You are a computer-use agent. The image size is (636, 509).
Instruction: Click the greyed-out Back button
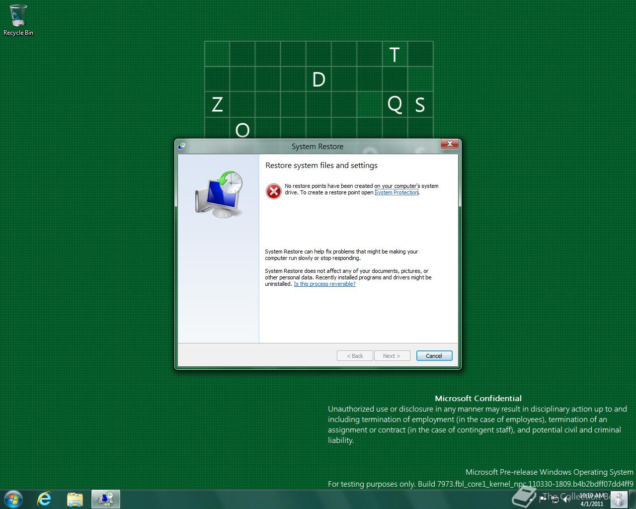(x=355, y=356)
